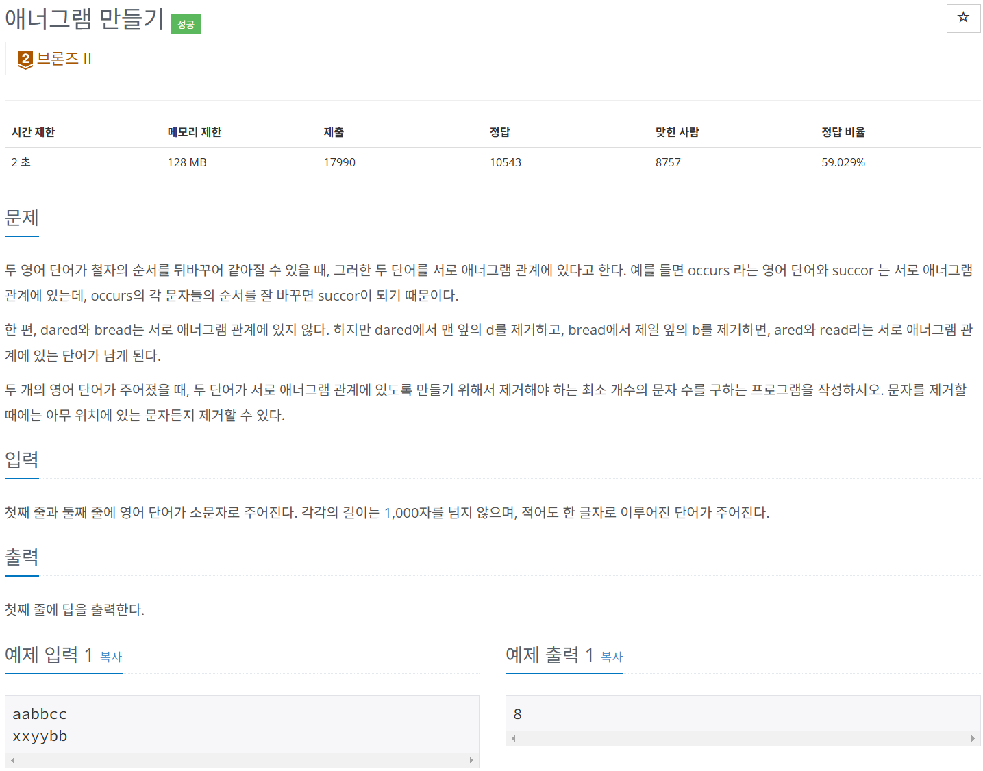
Task: Click the 애너그램 만들기 problem title
Action: pos(85,19)
